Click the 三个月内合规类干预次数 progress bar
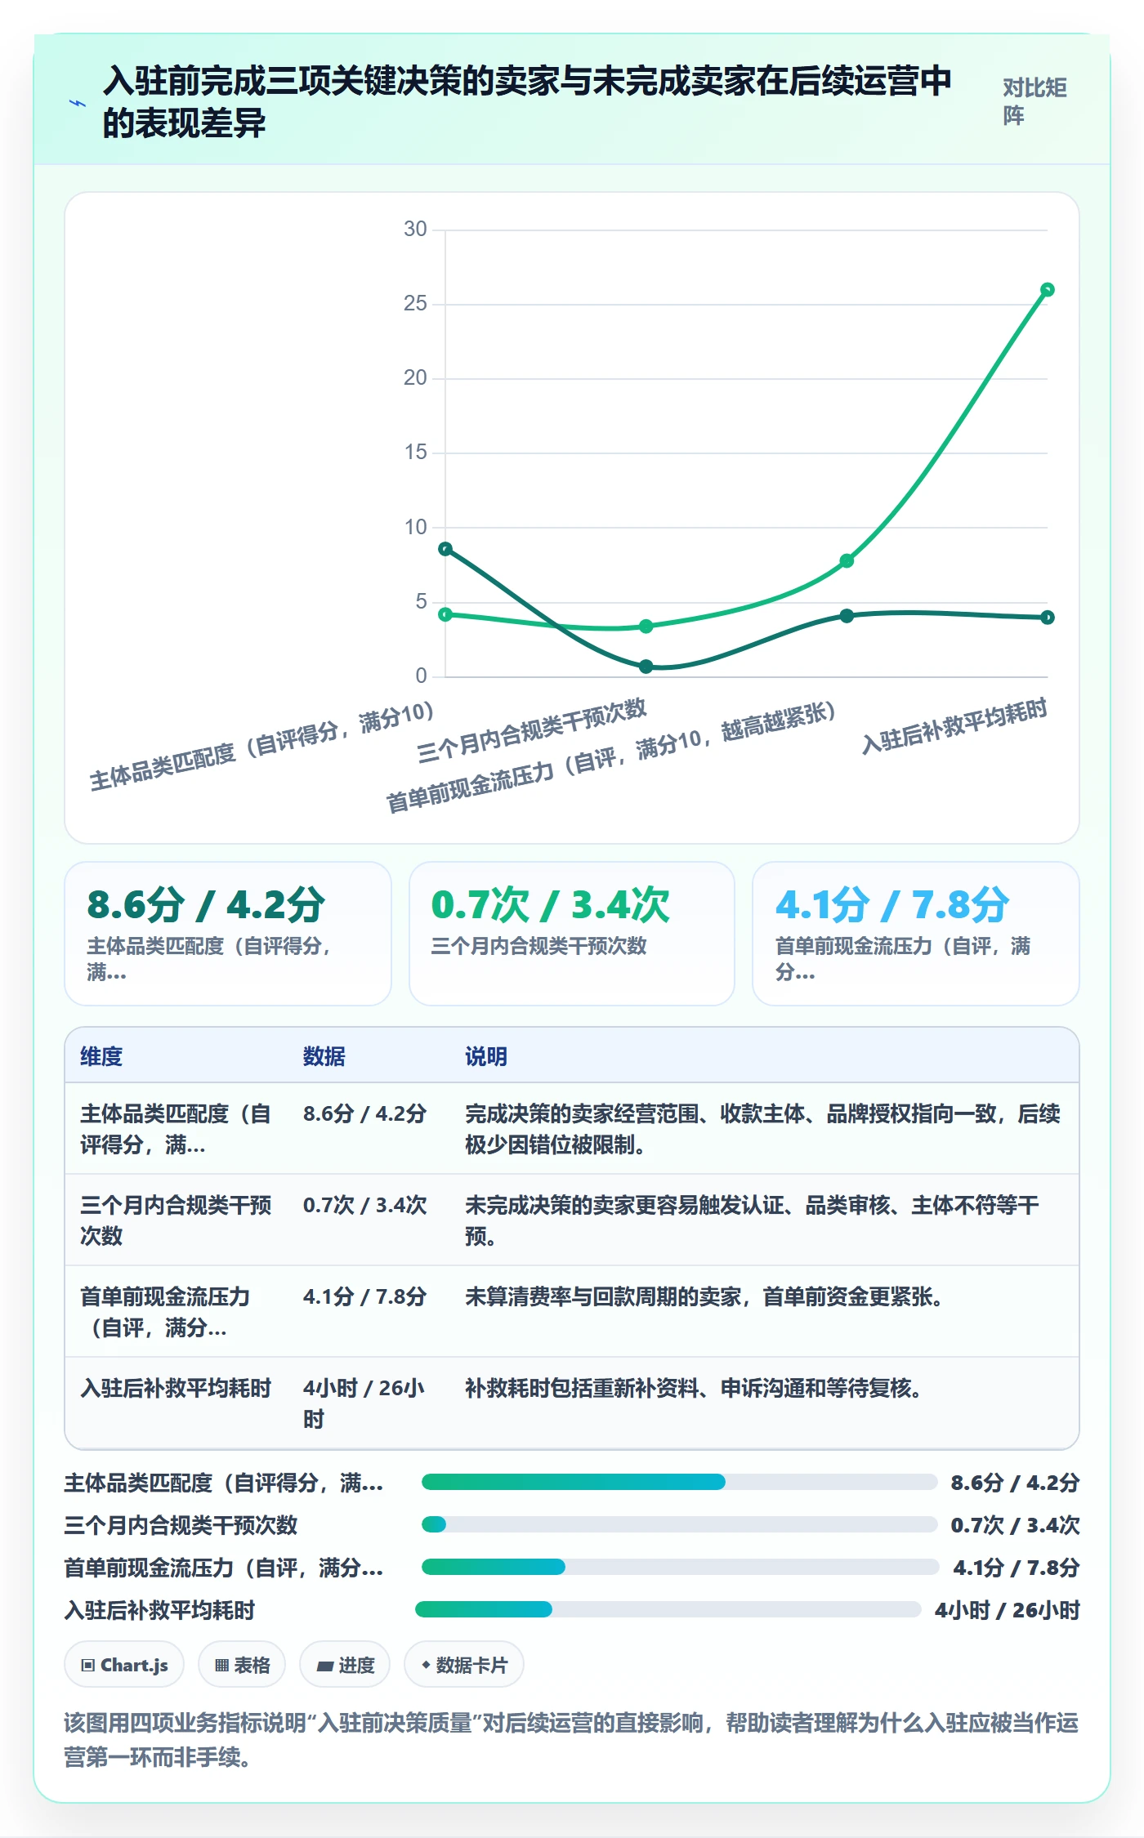Viewport: 1144px width, 1838px height. coord(679,1524)
